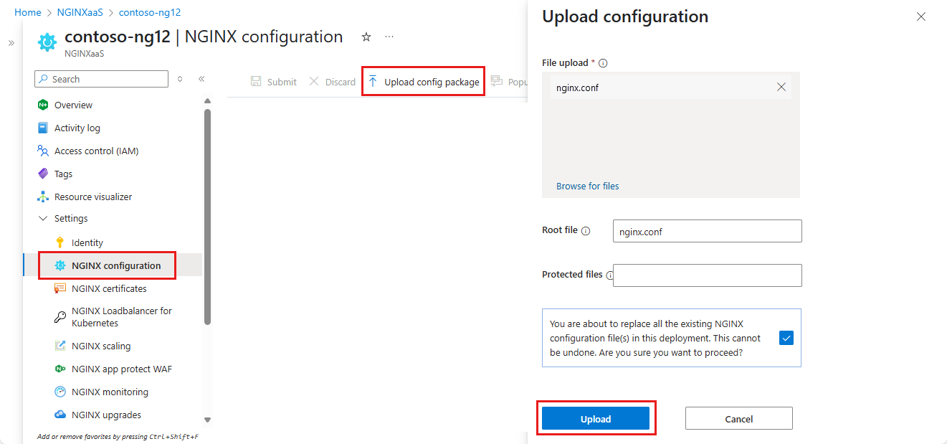Cancel the upload configuration dialog
947x444 pixels.
coord(739,419)
